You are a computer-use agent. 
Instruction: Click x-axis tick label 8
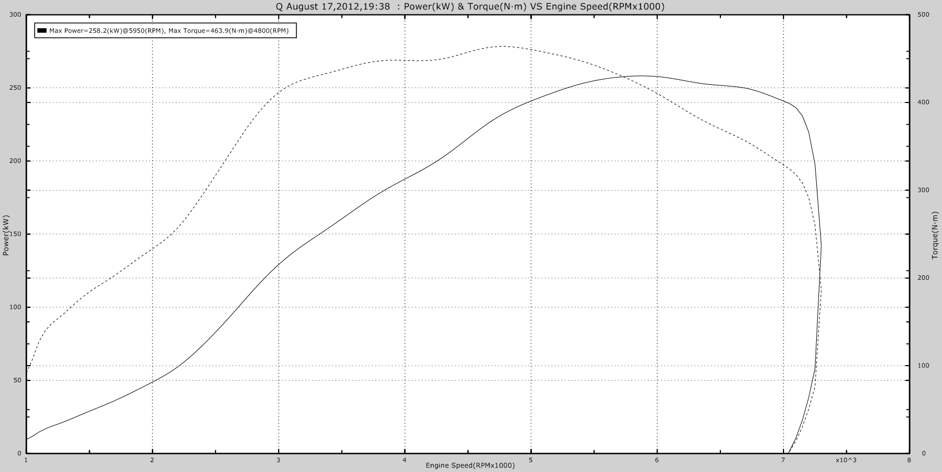[909, 460]
